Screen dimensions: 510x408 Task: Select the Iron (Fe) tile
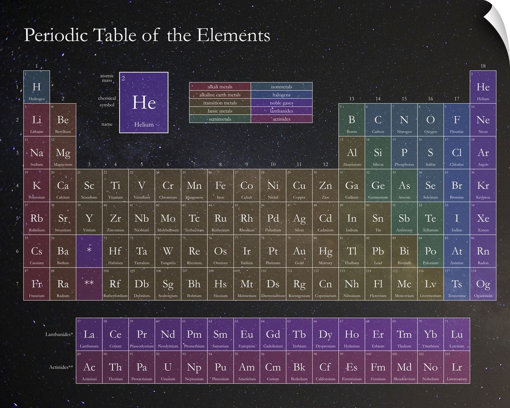pos(220,186)
